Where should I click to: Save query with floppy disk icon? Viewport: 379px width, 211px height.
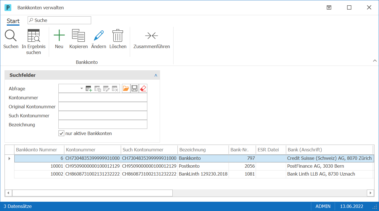134,89
